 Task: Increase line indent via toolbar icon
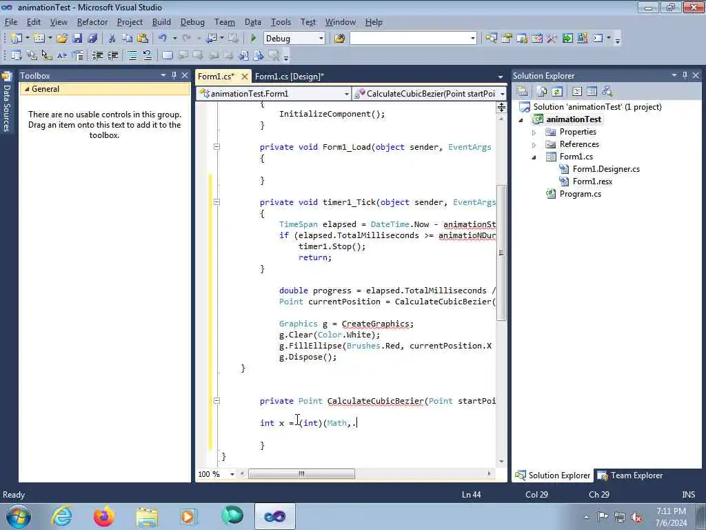[113, 55]
